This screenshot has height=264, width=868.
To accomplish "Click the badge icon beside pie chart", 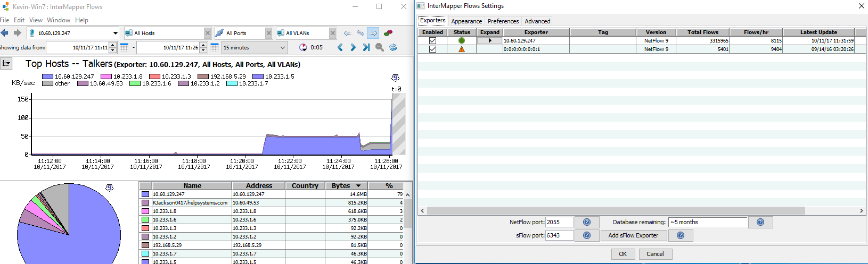I will tap(109, 188).
